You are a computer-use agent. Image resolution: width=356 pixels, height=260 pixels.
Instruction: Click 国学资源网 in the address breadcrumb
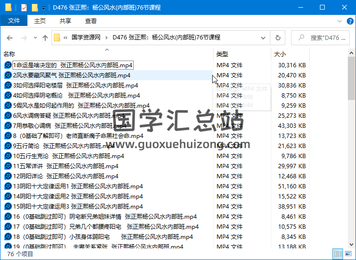coord(86,37)
